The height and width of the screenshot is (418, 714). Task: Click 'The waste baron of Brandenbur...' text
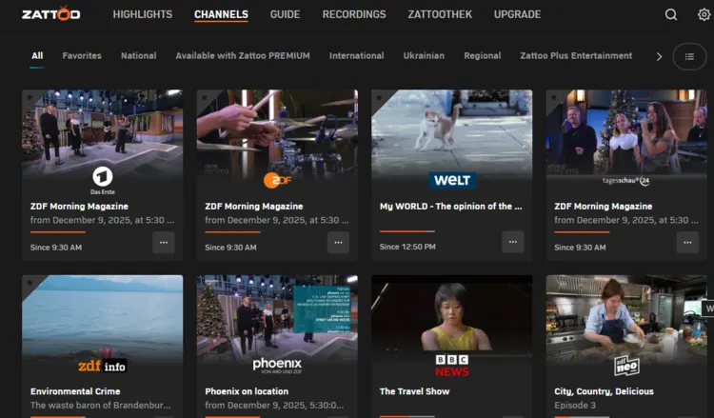[x=101, y=405]
